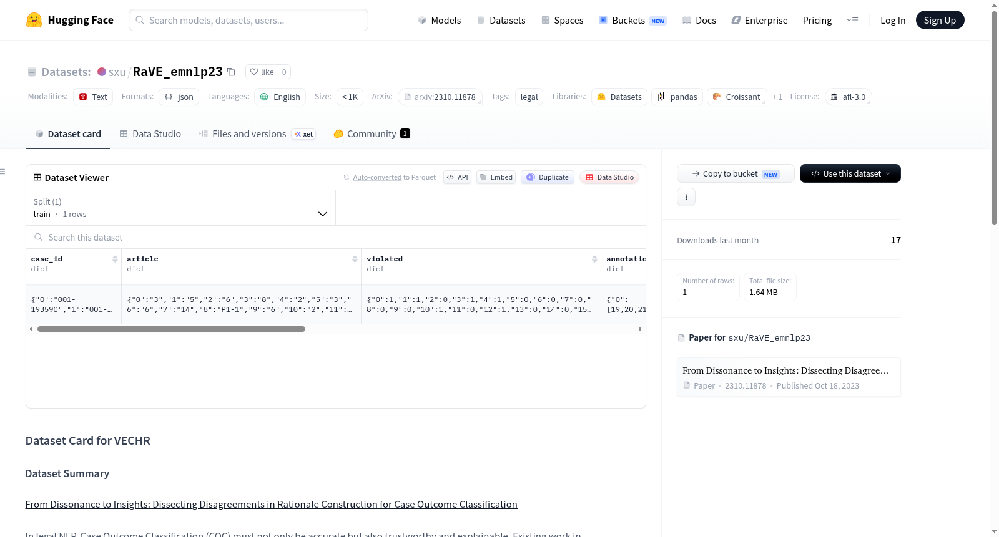Focus the Search this dataset field
Screen dimensions: 999x537
pyautogui.click(x=336, y=237)
